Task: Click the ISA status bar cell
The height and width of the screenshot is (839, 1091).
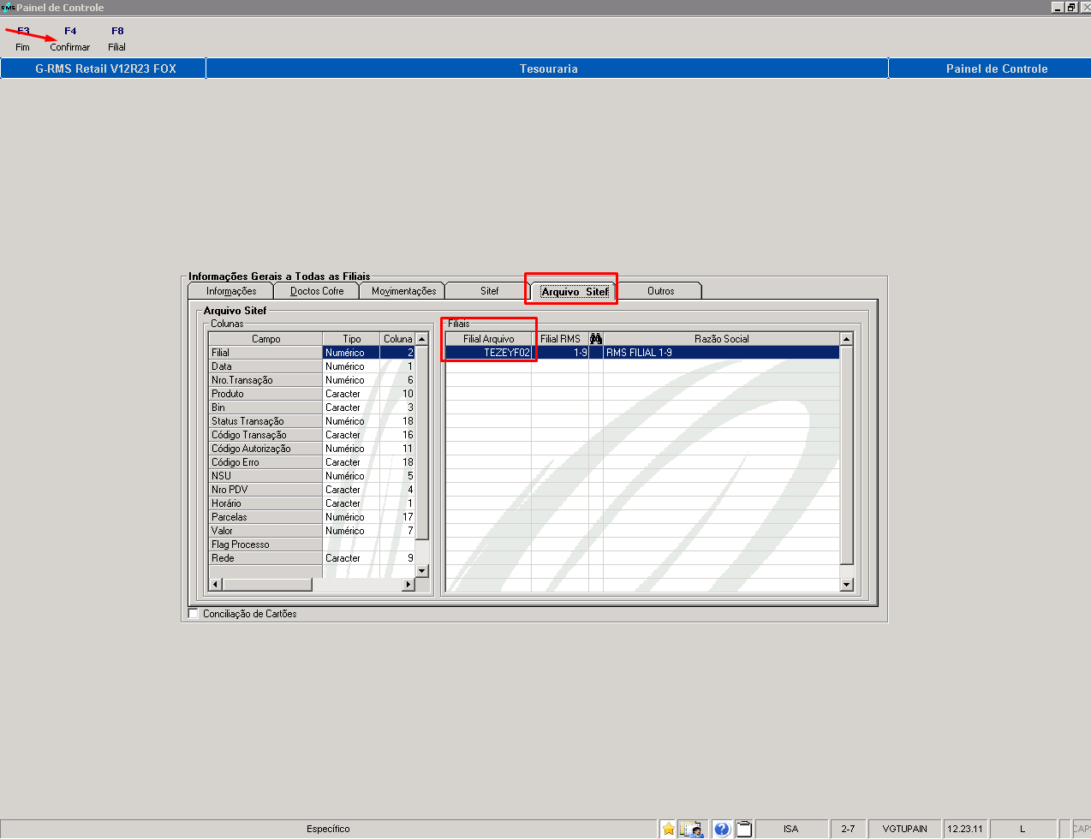Action: tap(790, 829)
